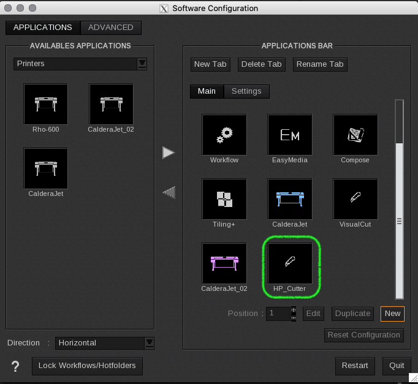Screen dimensions: 418x384
Task: Switch to the ADVANCED tab
Action: (111, 28)
